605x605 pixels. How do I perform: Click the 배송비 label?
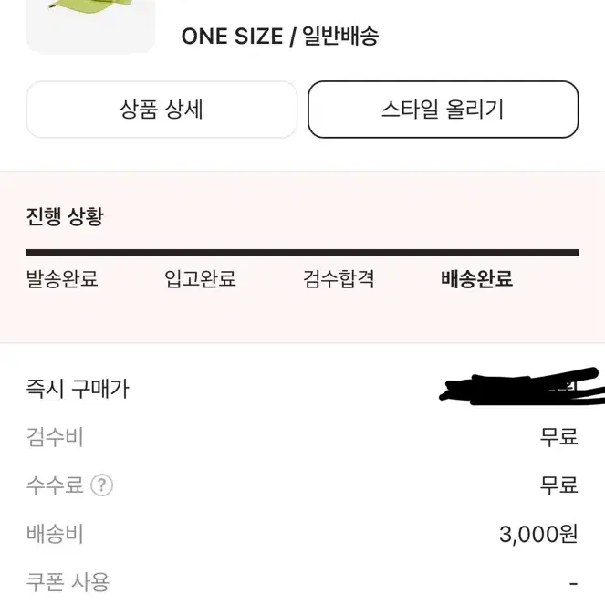click(x=55, y=534)
